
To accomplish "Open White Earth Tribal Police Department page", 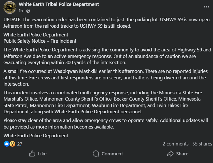I will click(x=59, y=4).
